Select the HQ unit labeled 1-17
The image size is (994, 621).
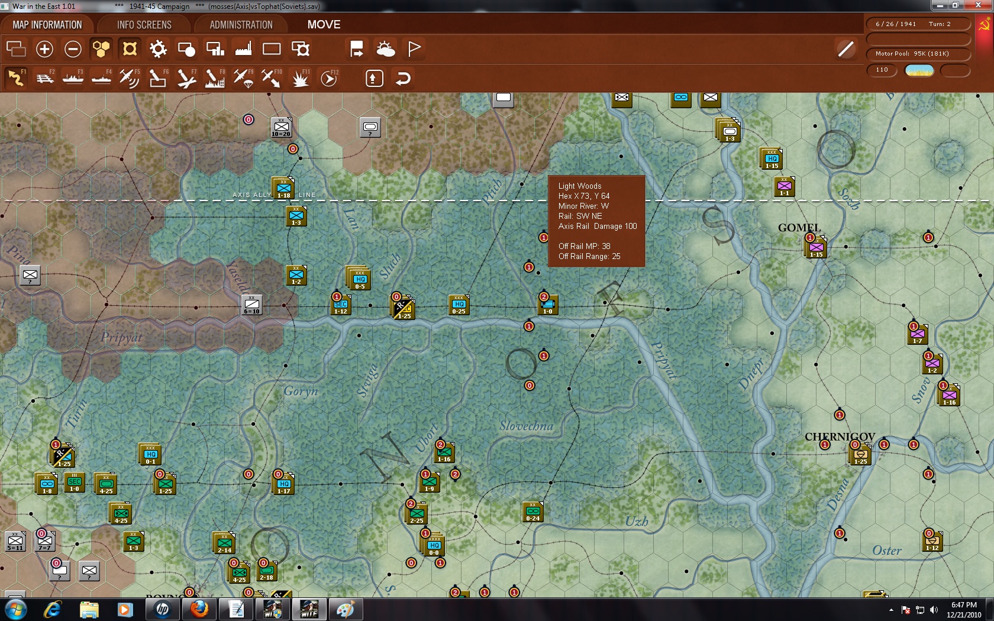(284, 483)
